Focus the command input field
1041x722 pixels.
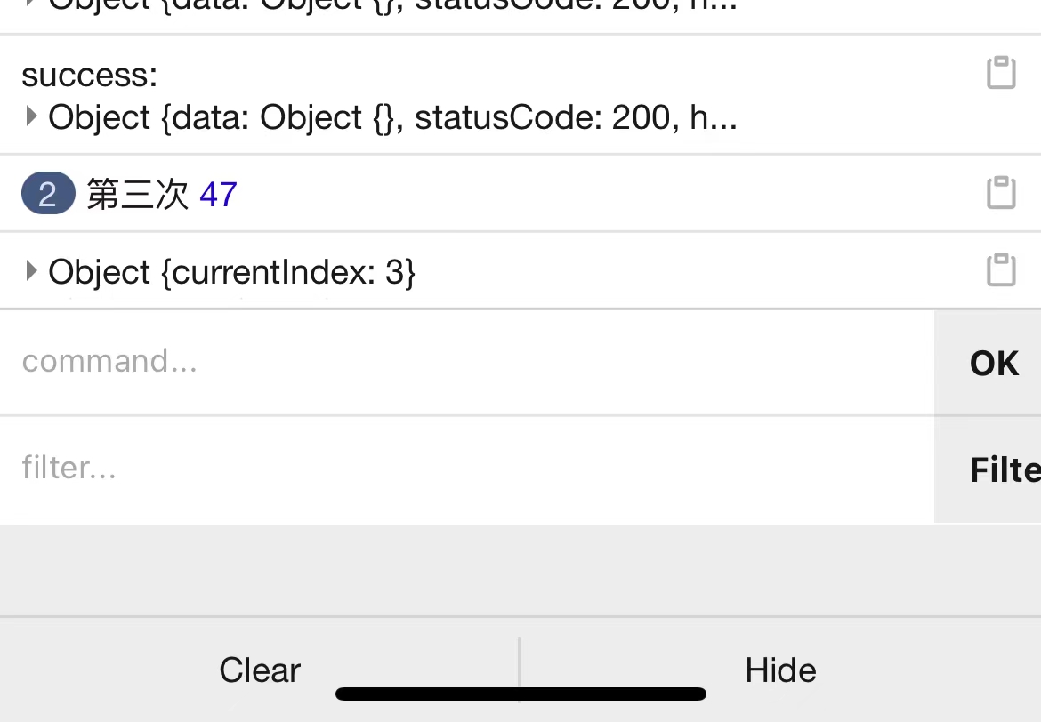[467, 362]
